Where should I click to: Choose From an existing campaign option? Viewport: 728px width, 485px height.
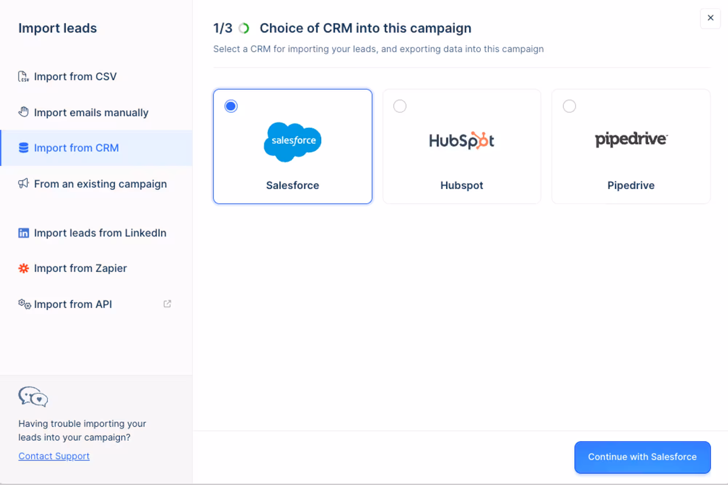[96, 184]
